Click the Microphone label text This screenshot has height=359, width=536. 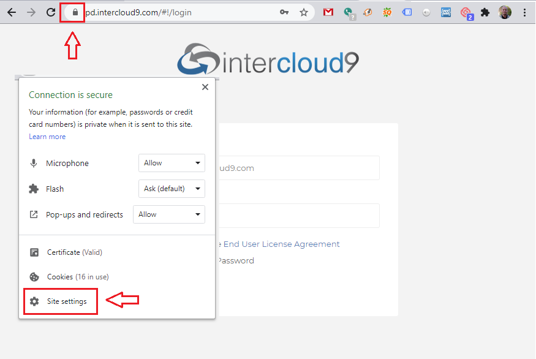(x=67, y=164)
